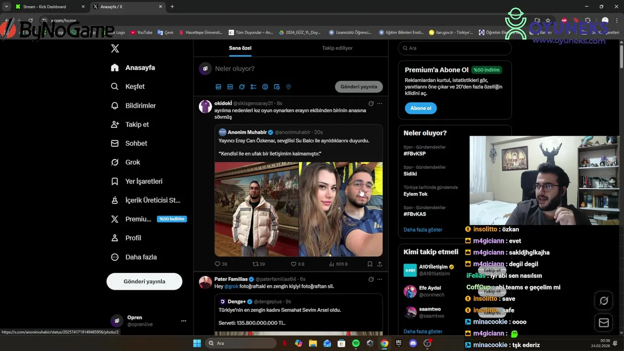The width and height of the screenshot is (624, 351).
Task: Add GIF icon in composer
Action: point(230,87)
